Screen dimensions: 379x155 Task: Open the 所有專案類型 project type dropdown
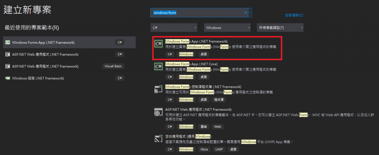coord(280,28)
